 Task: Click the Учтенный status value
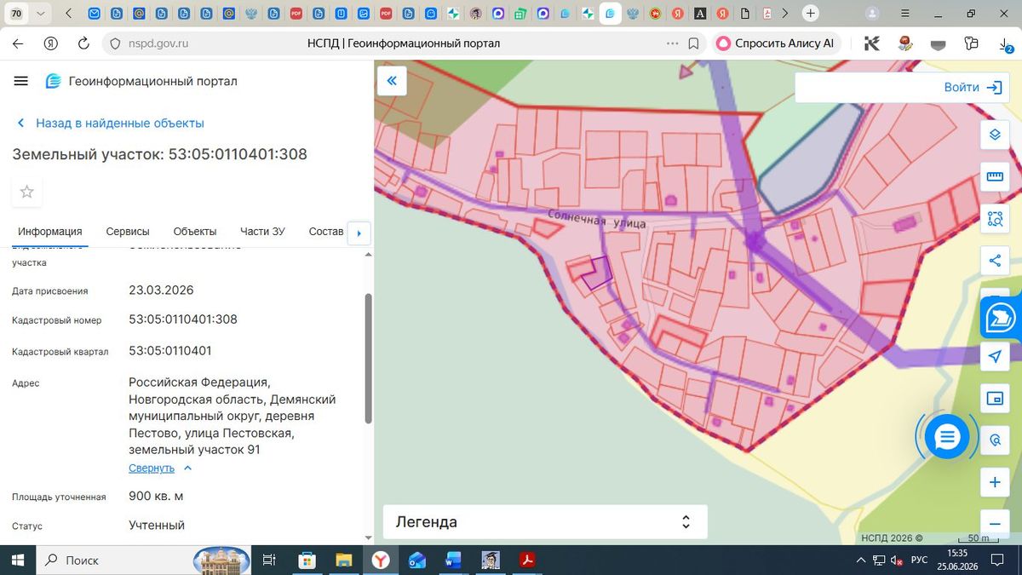click(x=157, y=525)
